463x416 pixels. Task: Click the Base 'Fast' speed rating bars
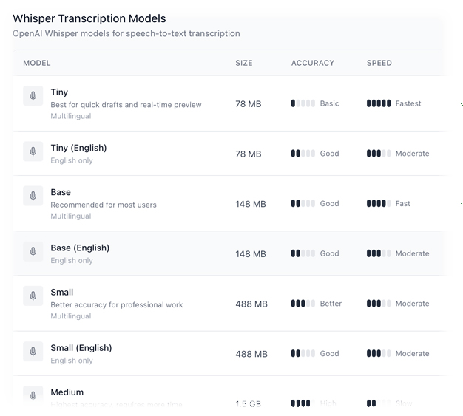coord(379,204)
